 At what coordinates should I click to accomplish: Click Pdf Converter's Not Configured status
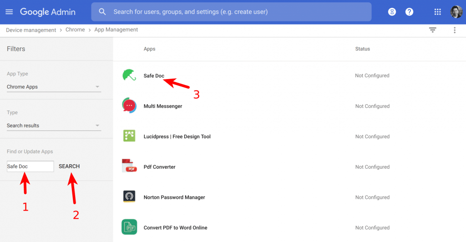click(372, 167)
